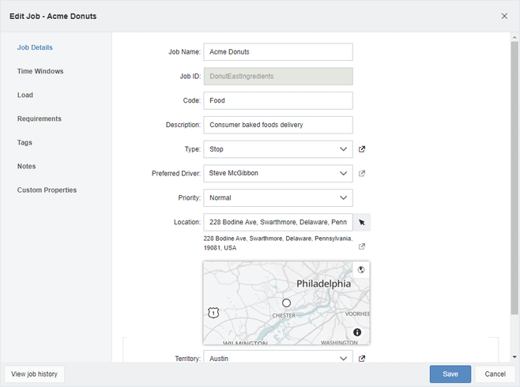Screen dimensions: 520x387
Task: Click the Code field containing Food
Action: (278, 100)
